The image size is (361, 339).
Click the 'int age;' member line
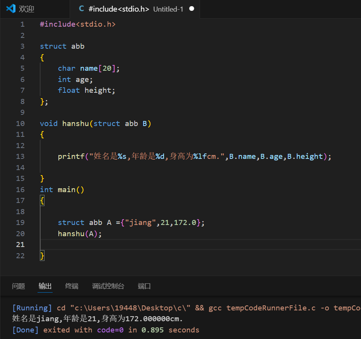[x=75, y=79]
